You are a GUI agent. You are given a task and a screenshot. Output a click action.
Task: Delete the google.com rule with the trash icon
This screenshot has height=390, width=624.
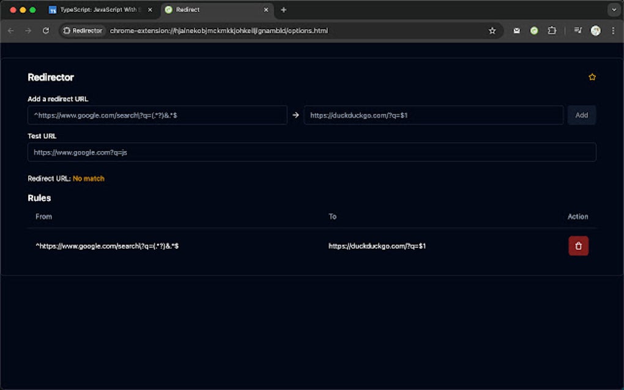tap(578, 245)
